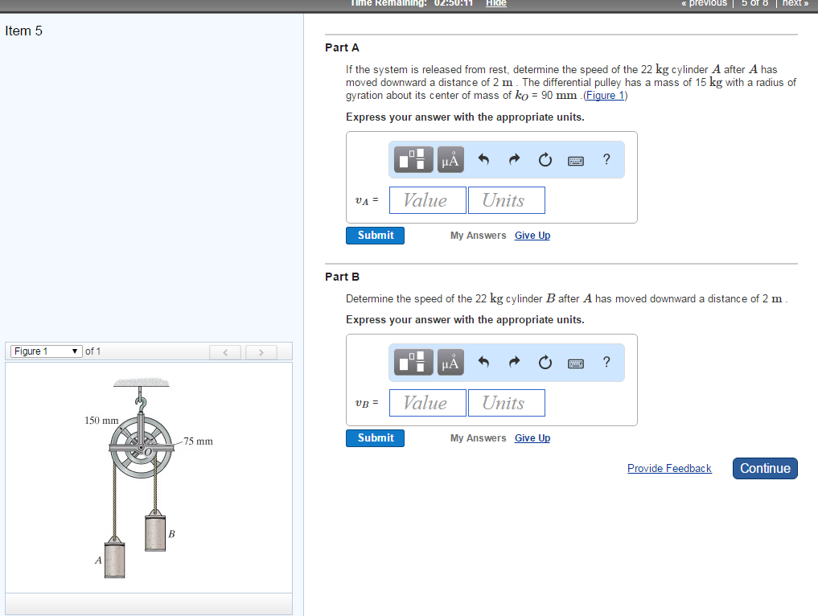Open the keyboard shortcuts icon in Part A
The width and height of the screenshot is (818, 616).
(575, 160)
